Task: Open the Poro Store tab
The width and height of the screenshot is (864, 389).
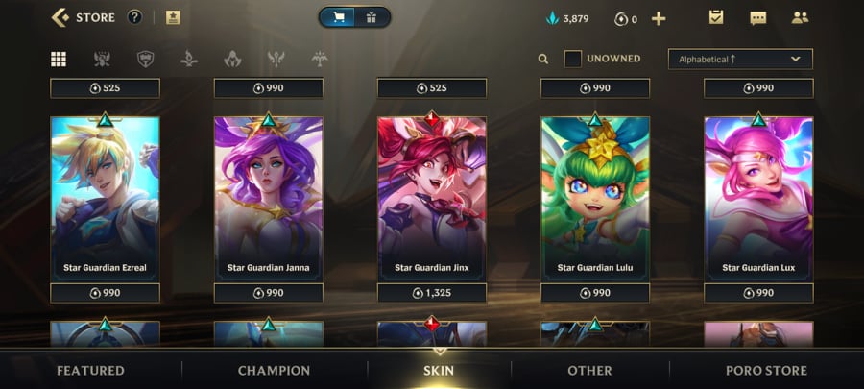Action: click(766, 371)
